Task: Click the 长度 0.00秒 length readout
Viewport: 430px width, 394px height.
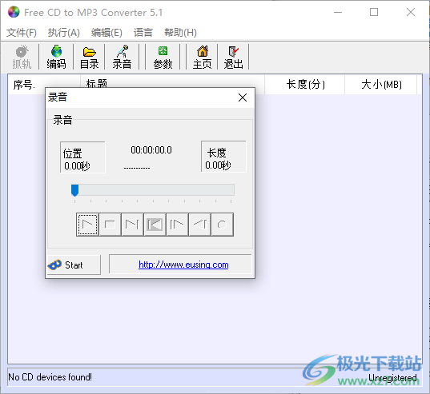Action: pos(223,157)
